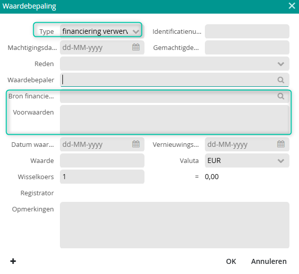Close the Waardebepaling dialog with X

[292, 6]
